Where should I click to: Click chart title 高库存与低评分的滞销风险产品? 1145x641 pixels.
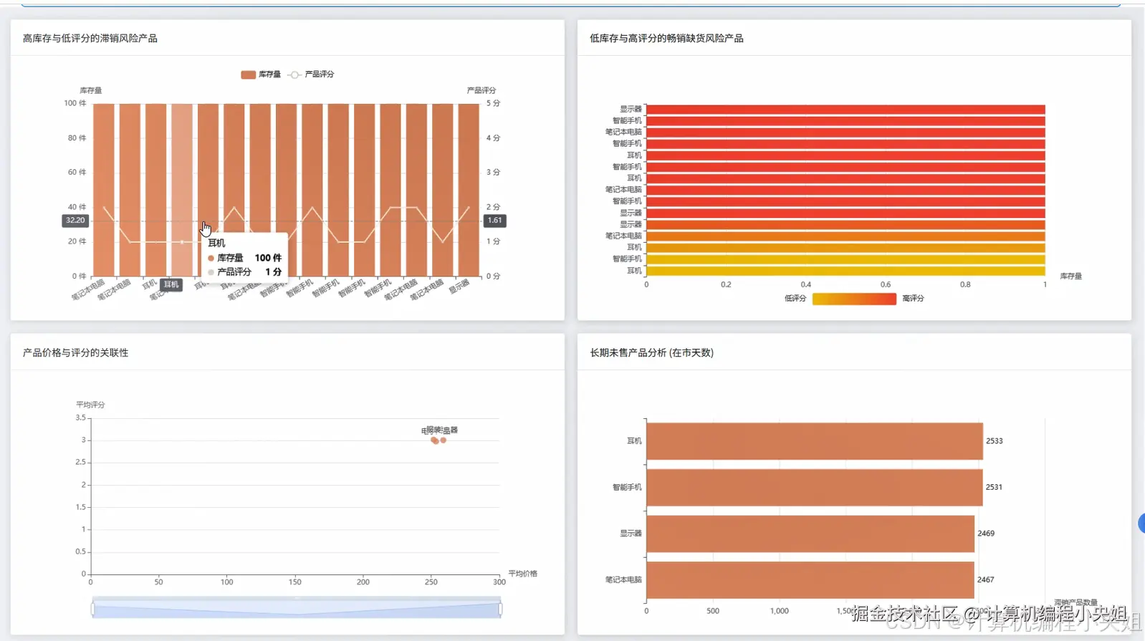(x=90, y=39)
